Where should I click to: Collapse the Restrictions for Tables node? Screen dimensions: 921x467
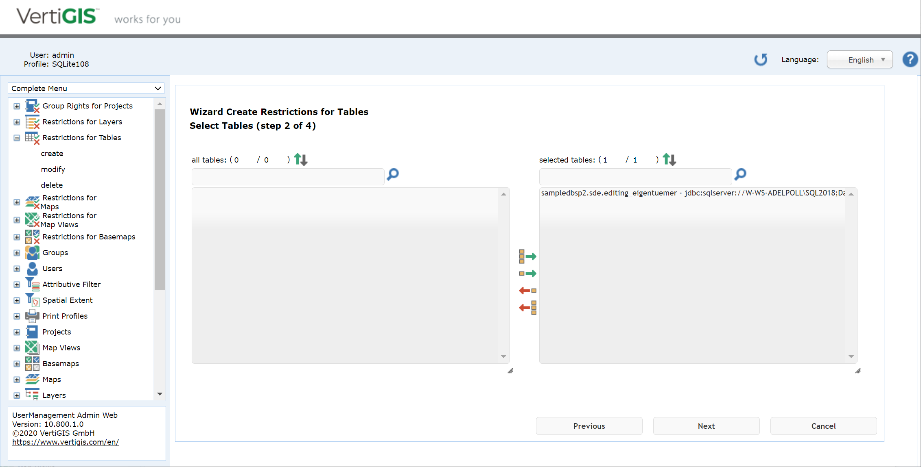pyautogui.click(x=17, y=138)
